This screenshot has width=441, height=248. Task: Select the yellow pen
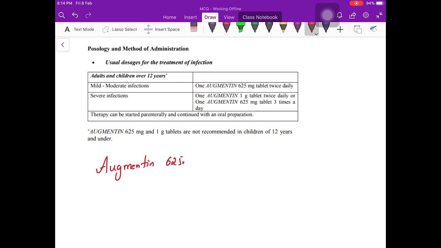pyautogui.click(x=283, y=28)
